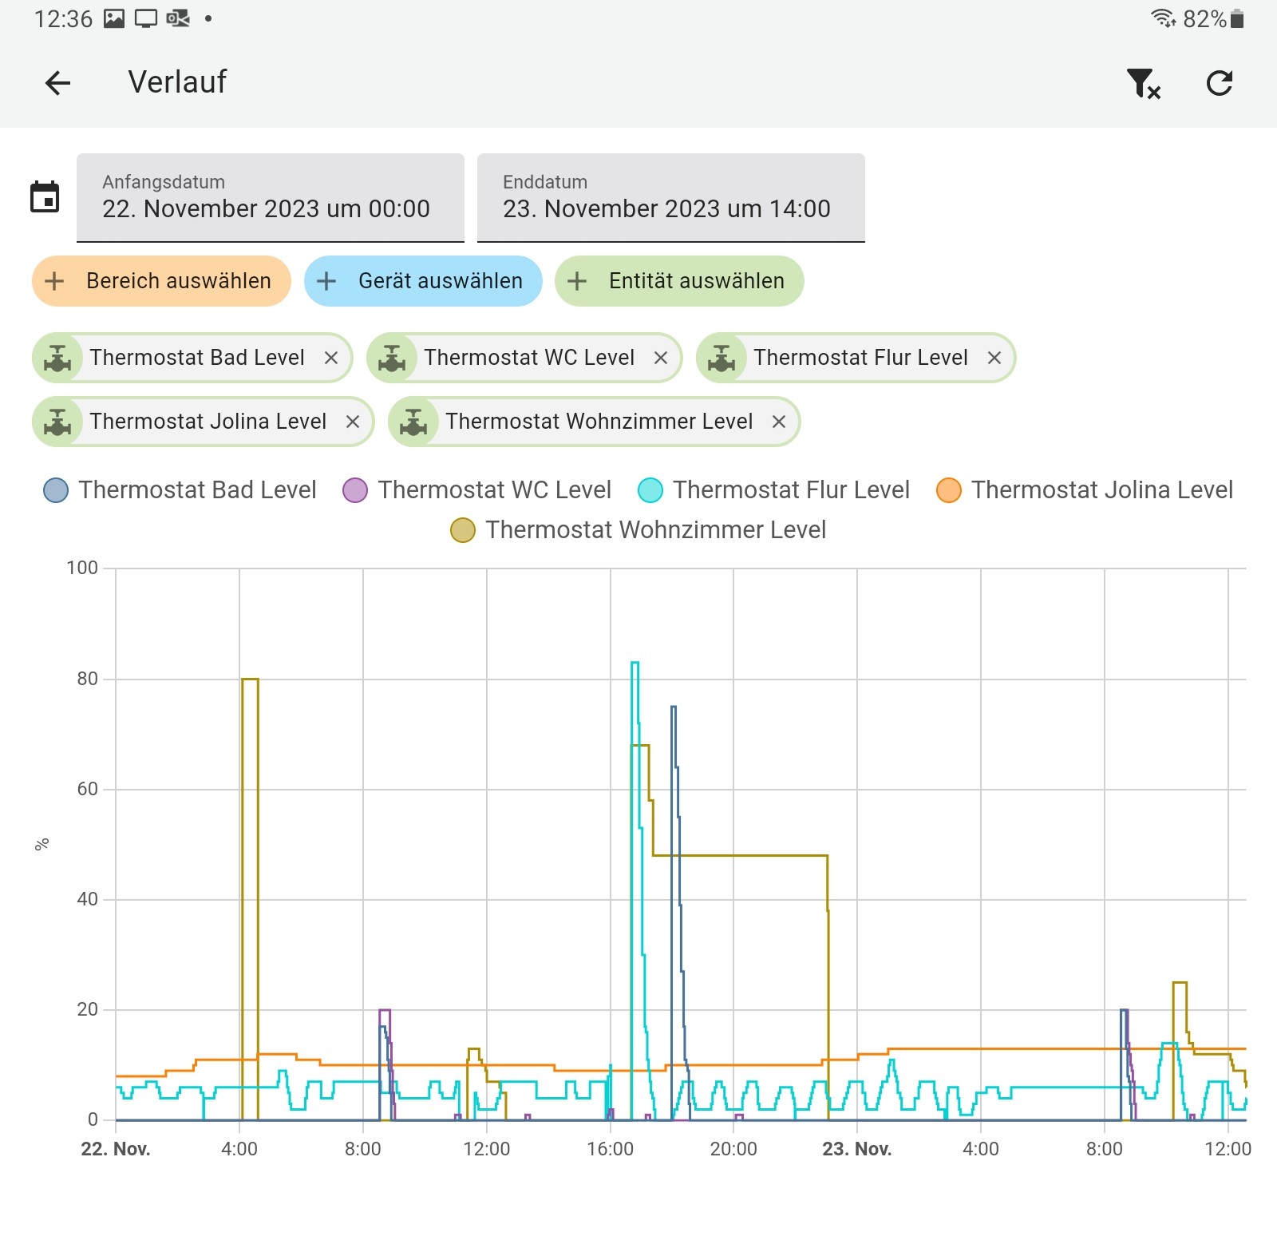Image resolution: width=1277 pixels, height=1248 pixels.
Task: Open the calendar date picker icon
Action: click(45, 197)
